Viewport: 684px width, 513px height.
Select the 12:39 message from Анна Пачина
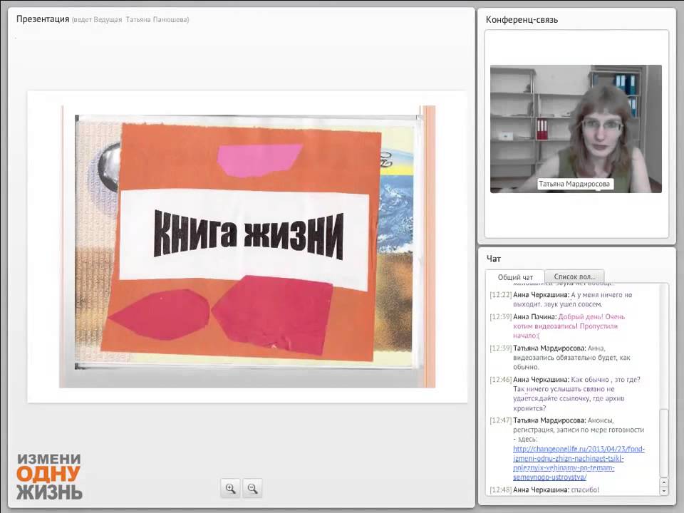pos(557,326)
